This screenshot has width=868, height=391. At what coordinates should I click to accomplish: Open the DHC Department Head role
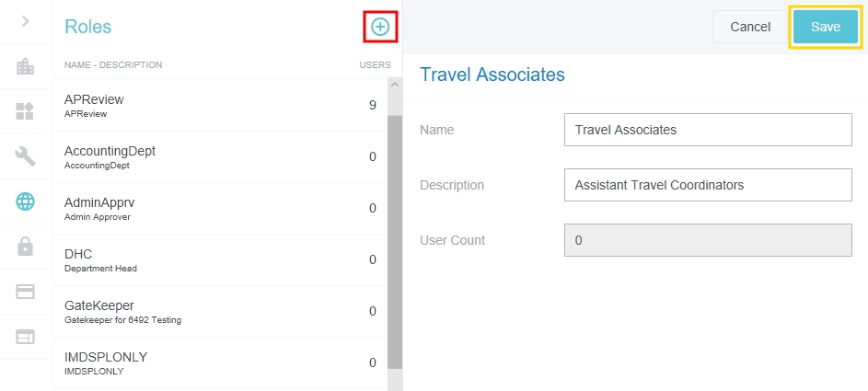point(216,259)
